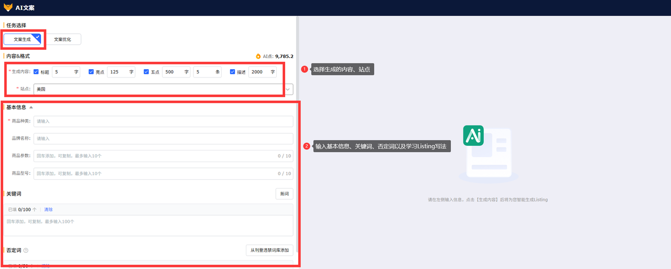Screen dimensions: 671x269
Task: Click the fox logo in the header
Action: [8, 8]
